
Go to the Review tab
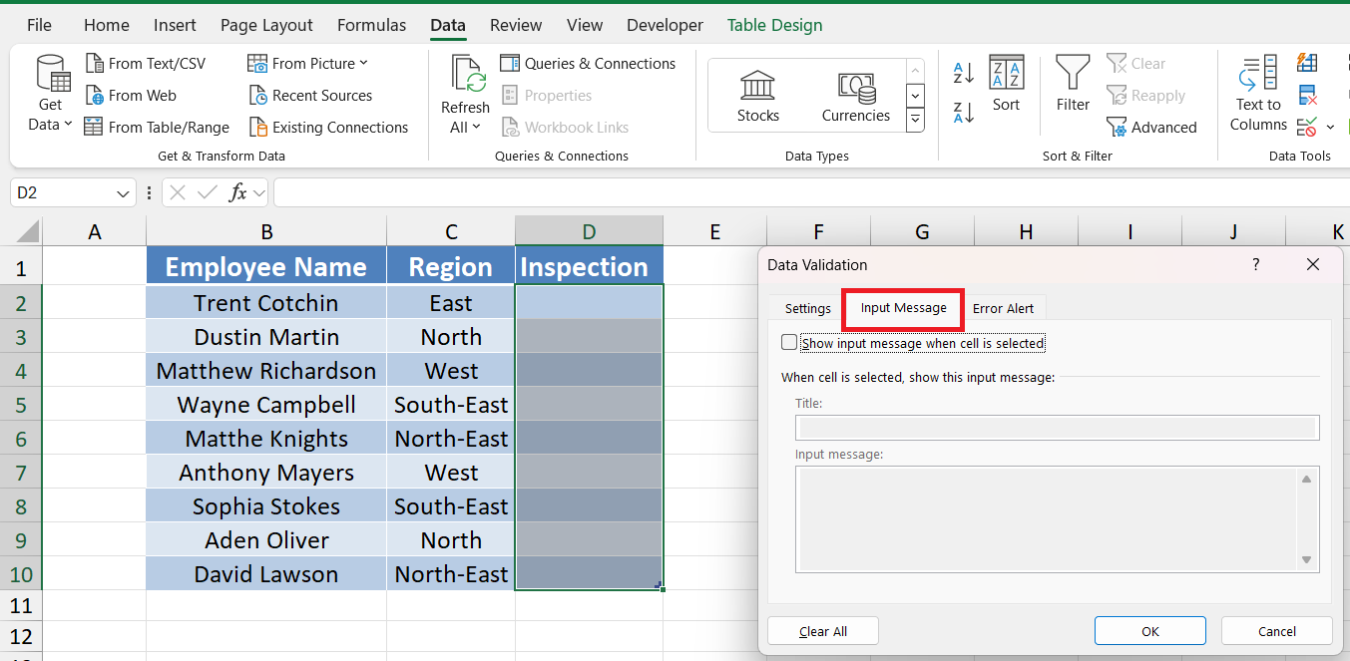click(516, 25)
